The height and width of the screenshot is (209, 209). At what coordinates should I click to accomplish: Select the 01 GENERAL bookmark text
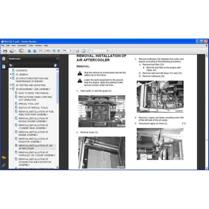point(22,75)
